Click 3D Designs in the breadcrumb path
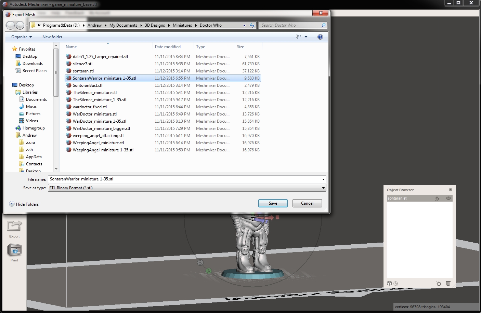This screenshot has height=313, width=481. pyautogui.click(x=155, y=25)
